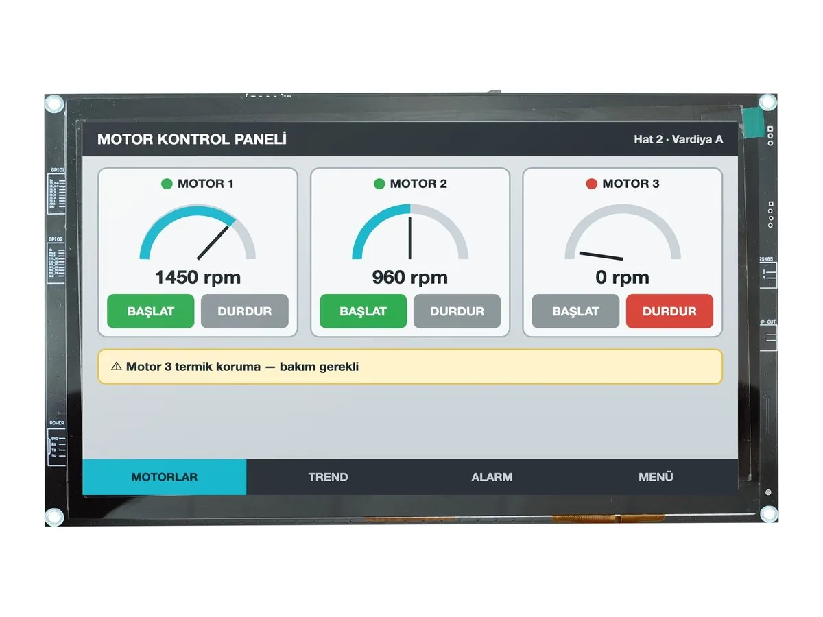The image size is (823, 617).
Task: Click the '960 rpm' reading
Action: tap(410, 278)
